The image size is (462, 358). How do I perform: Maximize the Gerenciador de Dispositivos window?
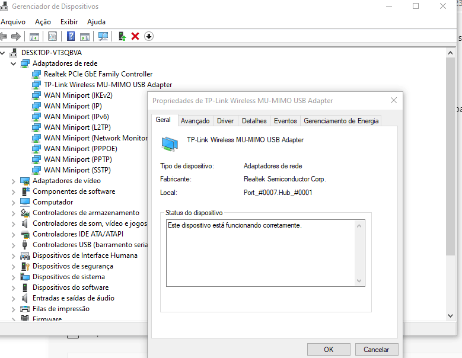point(416,6)
